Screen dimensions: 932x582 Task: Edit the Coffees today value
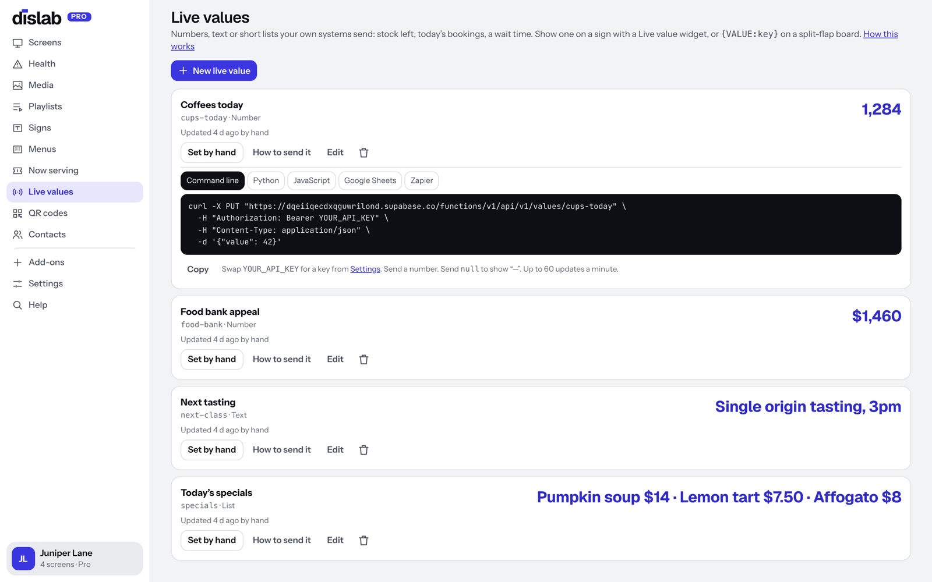click(x=335, y=152)
